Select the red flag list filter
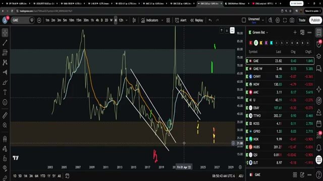 pyautogui.click(x=251, y=43)
